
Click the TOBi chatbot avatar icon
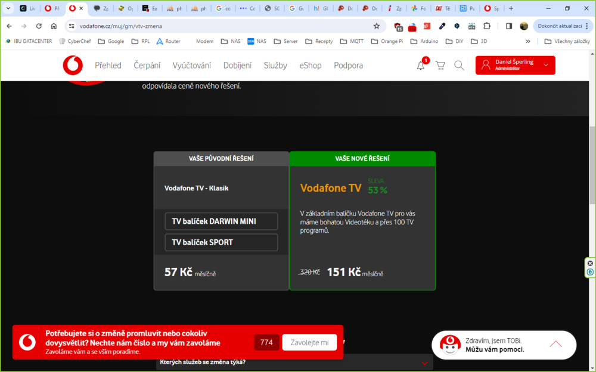click(x=450, y=345)
